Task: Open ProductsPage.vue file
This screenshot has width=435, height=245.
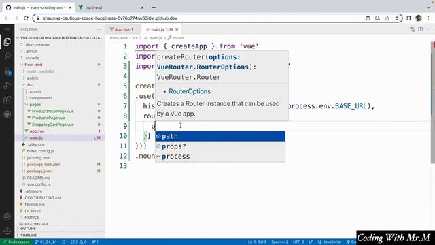Action: tap(48, 118)
